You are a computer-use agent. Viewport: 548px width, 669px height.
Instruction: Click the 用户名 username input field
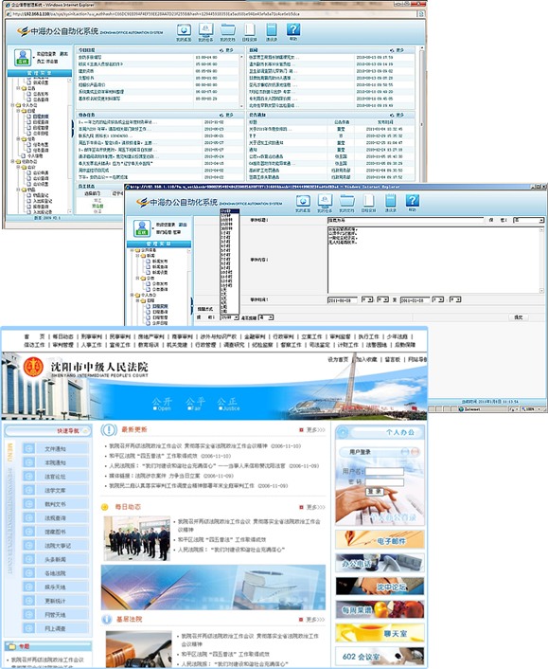point(384,472)
